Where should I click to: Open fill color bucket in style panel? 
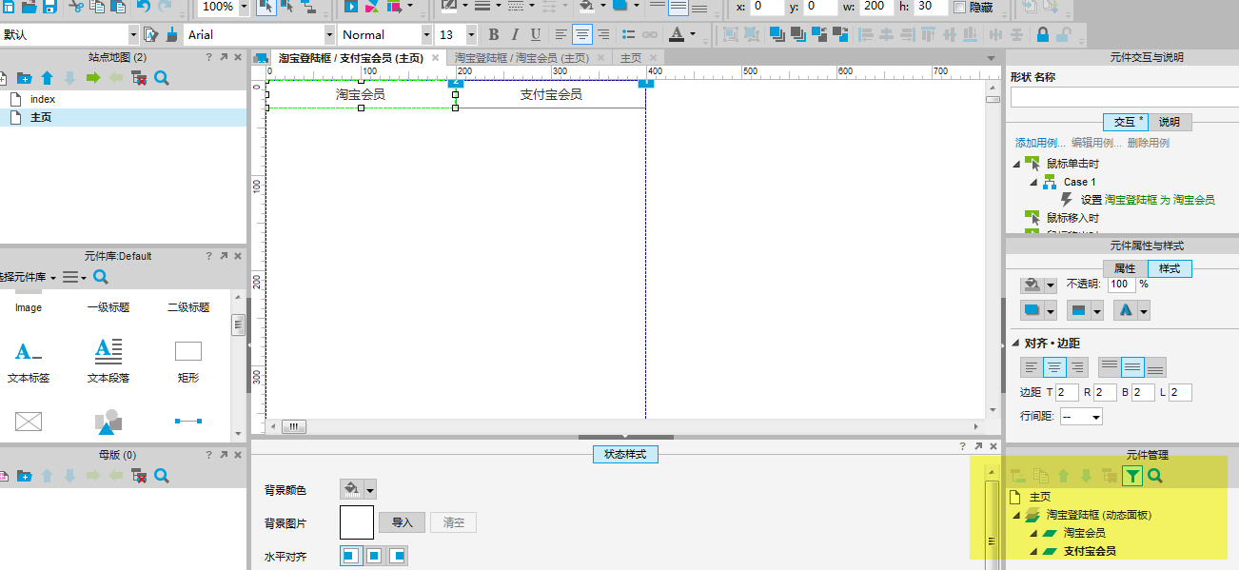point(1038,285)
